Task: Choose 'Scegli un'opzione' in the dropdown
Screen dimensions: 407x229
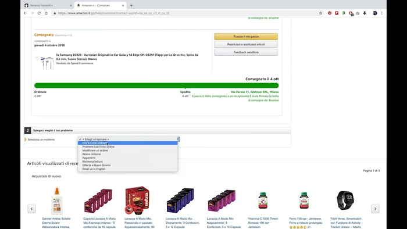Action: pyautogui.click(x=127, y=139)
